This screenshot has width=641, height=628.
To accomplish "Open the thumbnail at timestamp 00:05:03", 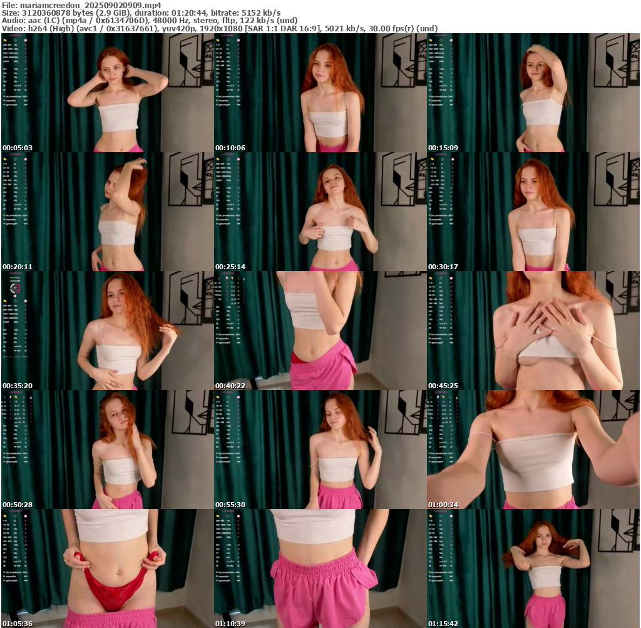I will [107, 93].
